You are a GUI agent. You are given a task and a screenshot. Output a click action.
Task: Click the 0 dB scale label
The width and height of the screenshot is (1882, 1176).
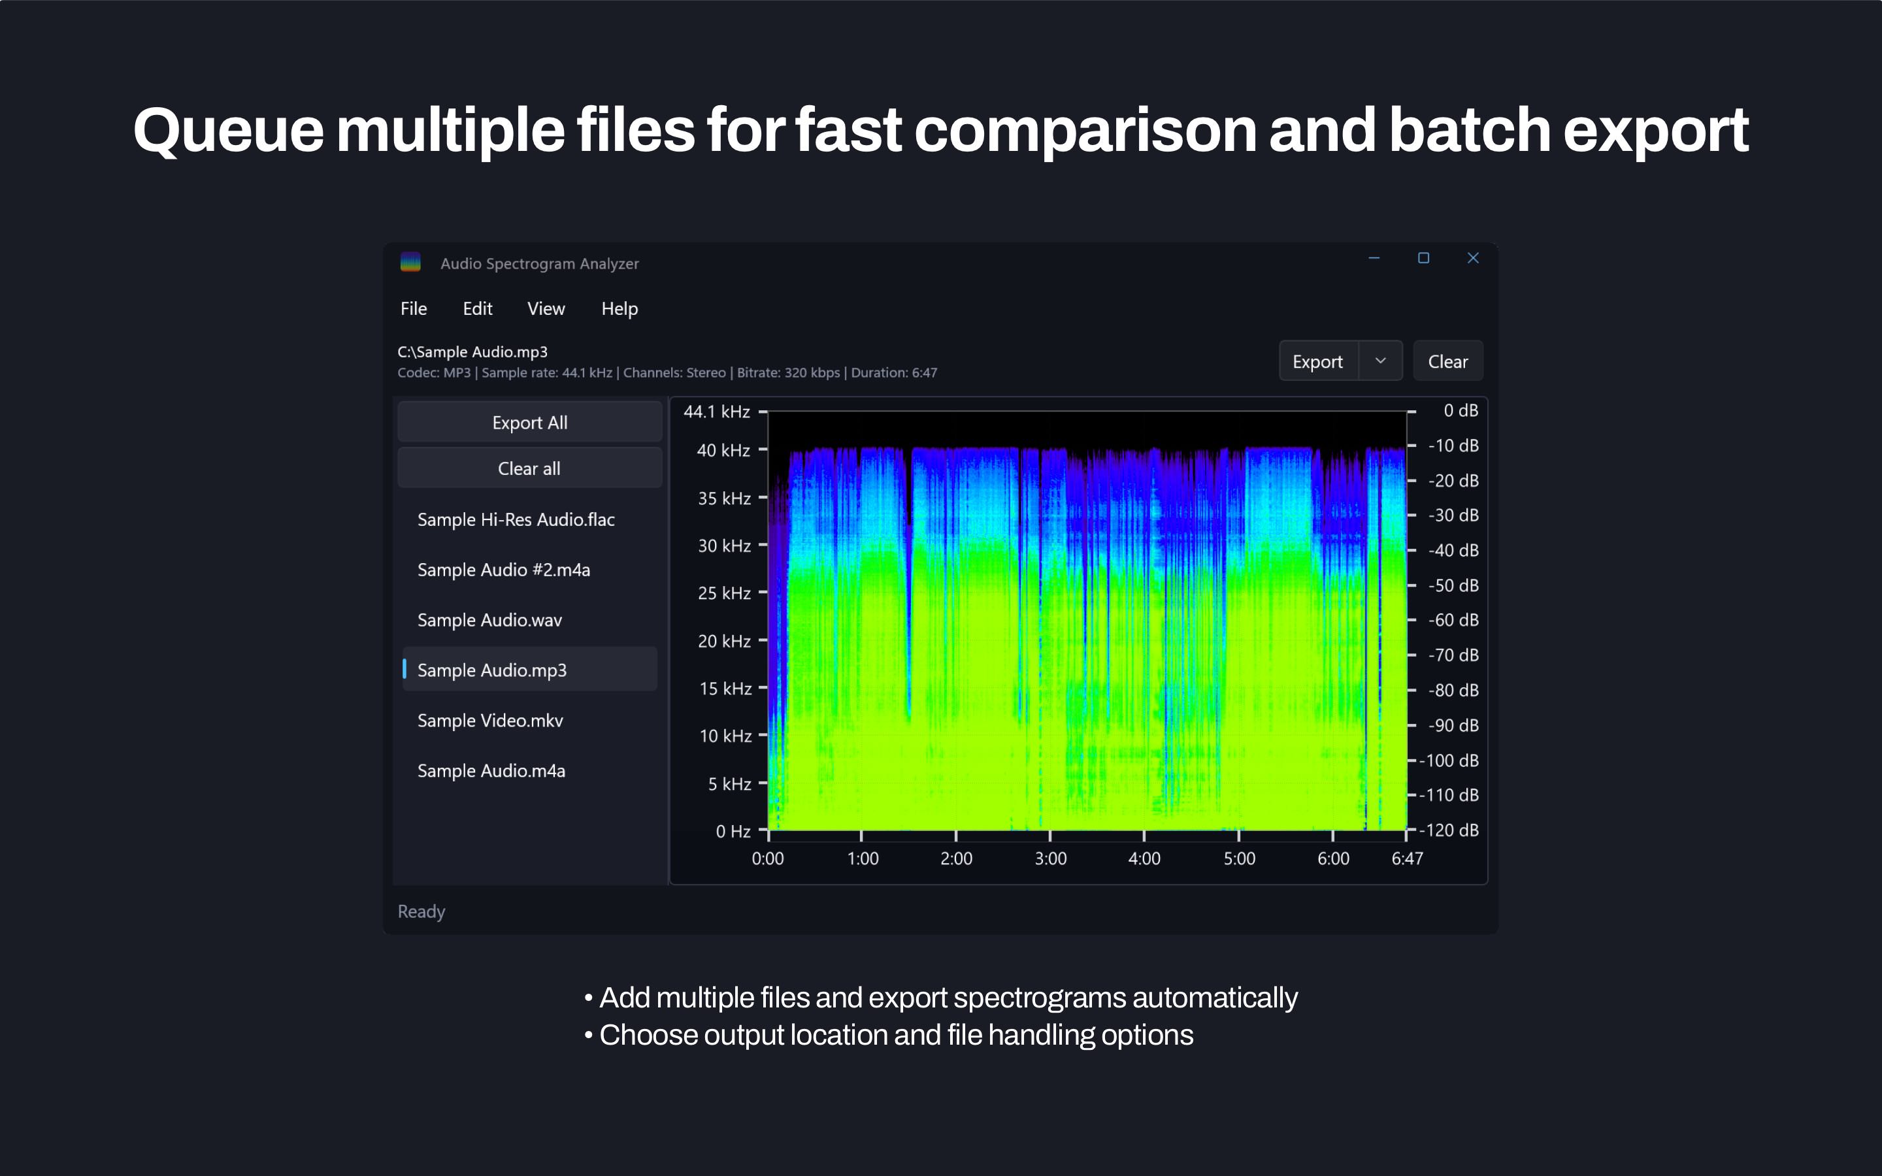click(1461, 411)
